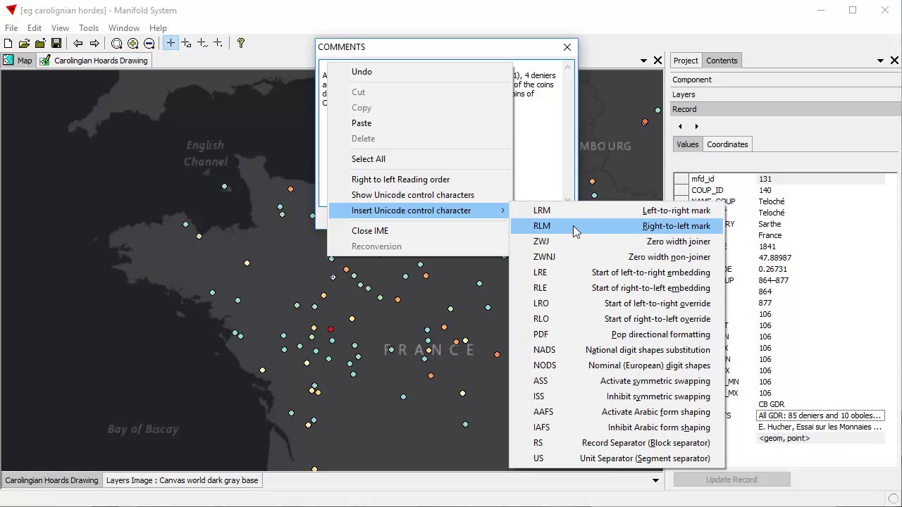Select the Create Point tool icon
Viewport: 902px width, 507px height.
218,44
